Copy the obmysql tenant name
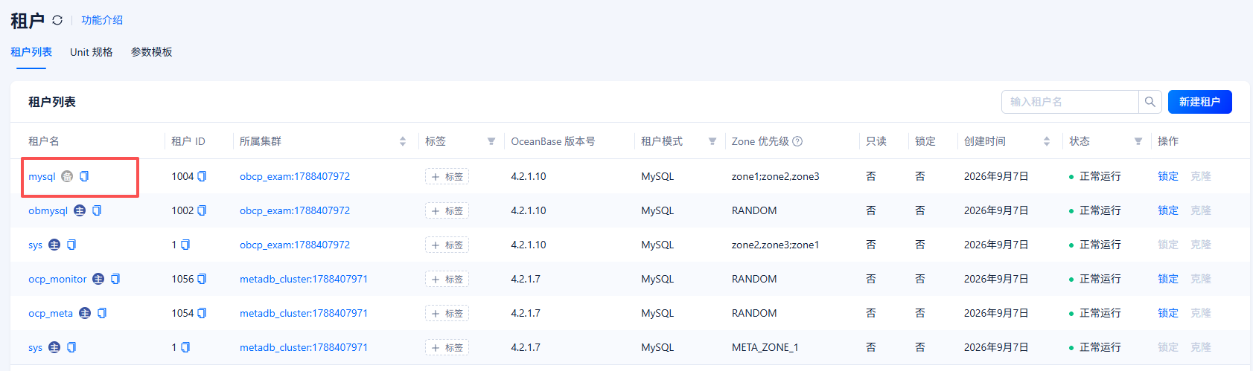1253x371 pixels. (x=97, y=210)
